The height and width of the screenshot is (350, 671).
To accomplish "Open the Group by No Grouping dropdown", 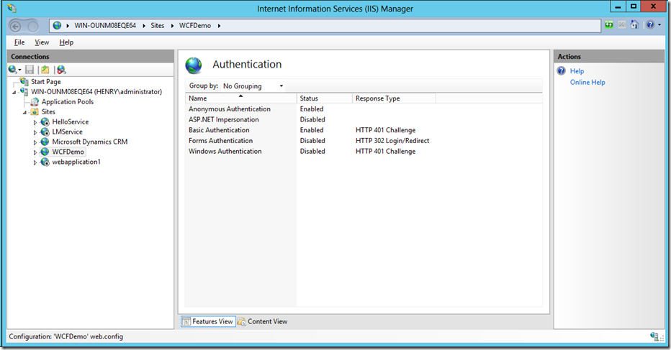I will click(x=253, y=86).
